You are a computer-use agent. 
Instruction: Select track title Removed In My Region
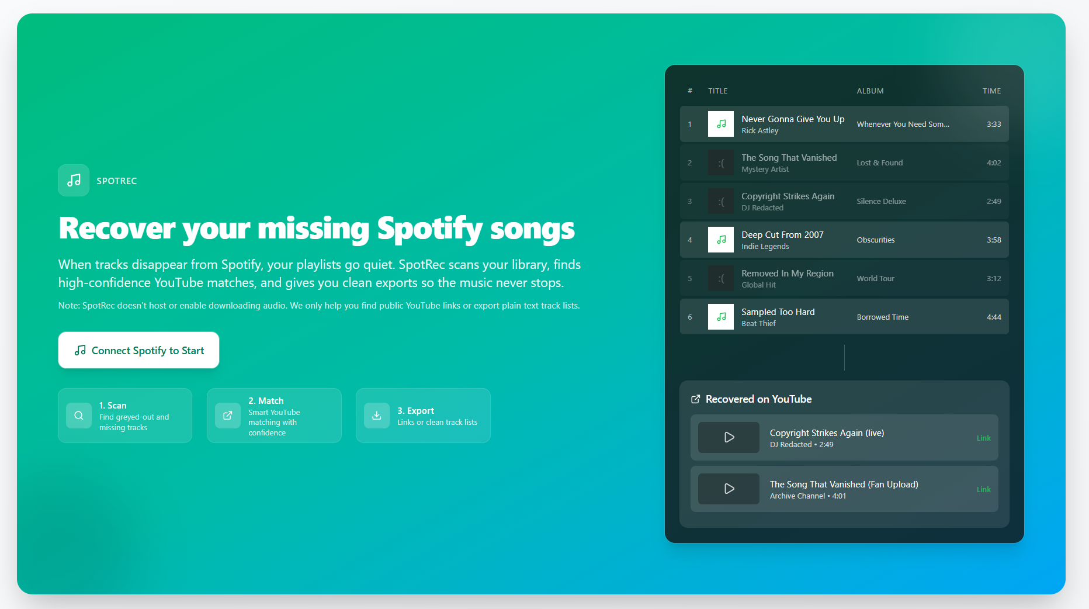(788, 273)
